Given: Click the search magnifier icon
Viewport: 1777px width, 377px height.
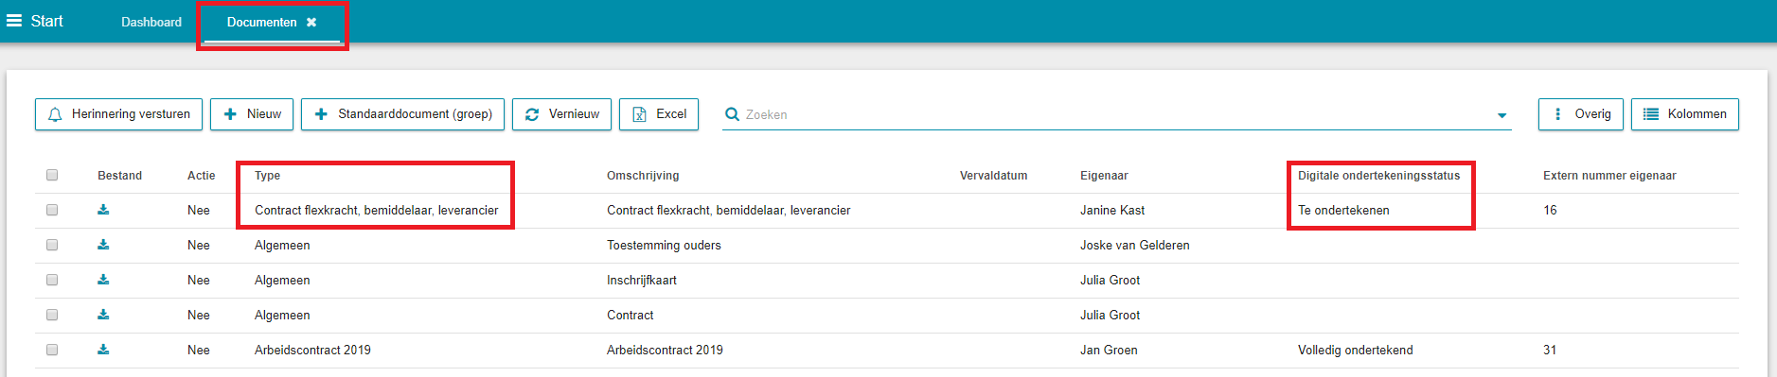Looking at the screenshot, I should click(x=732, y=114).
